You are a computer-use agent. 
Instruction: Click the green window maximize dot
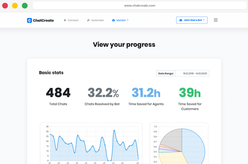point(25,5)
